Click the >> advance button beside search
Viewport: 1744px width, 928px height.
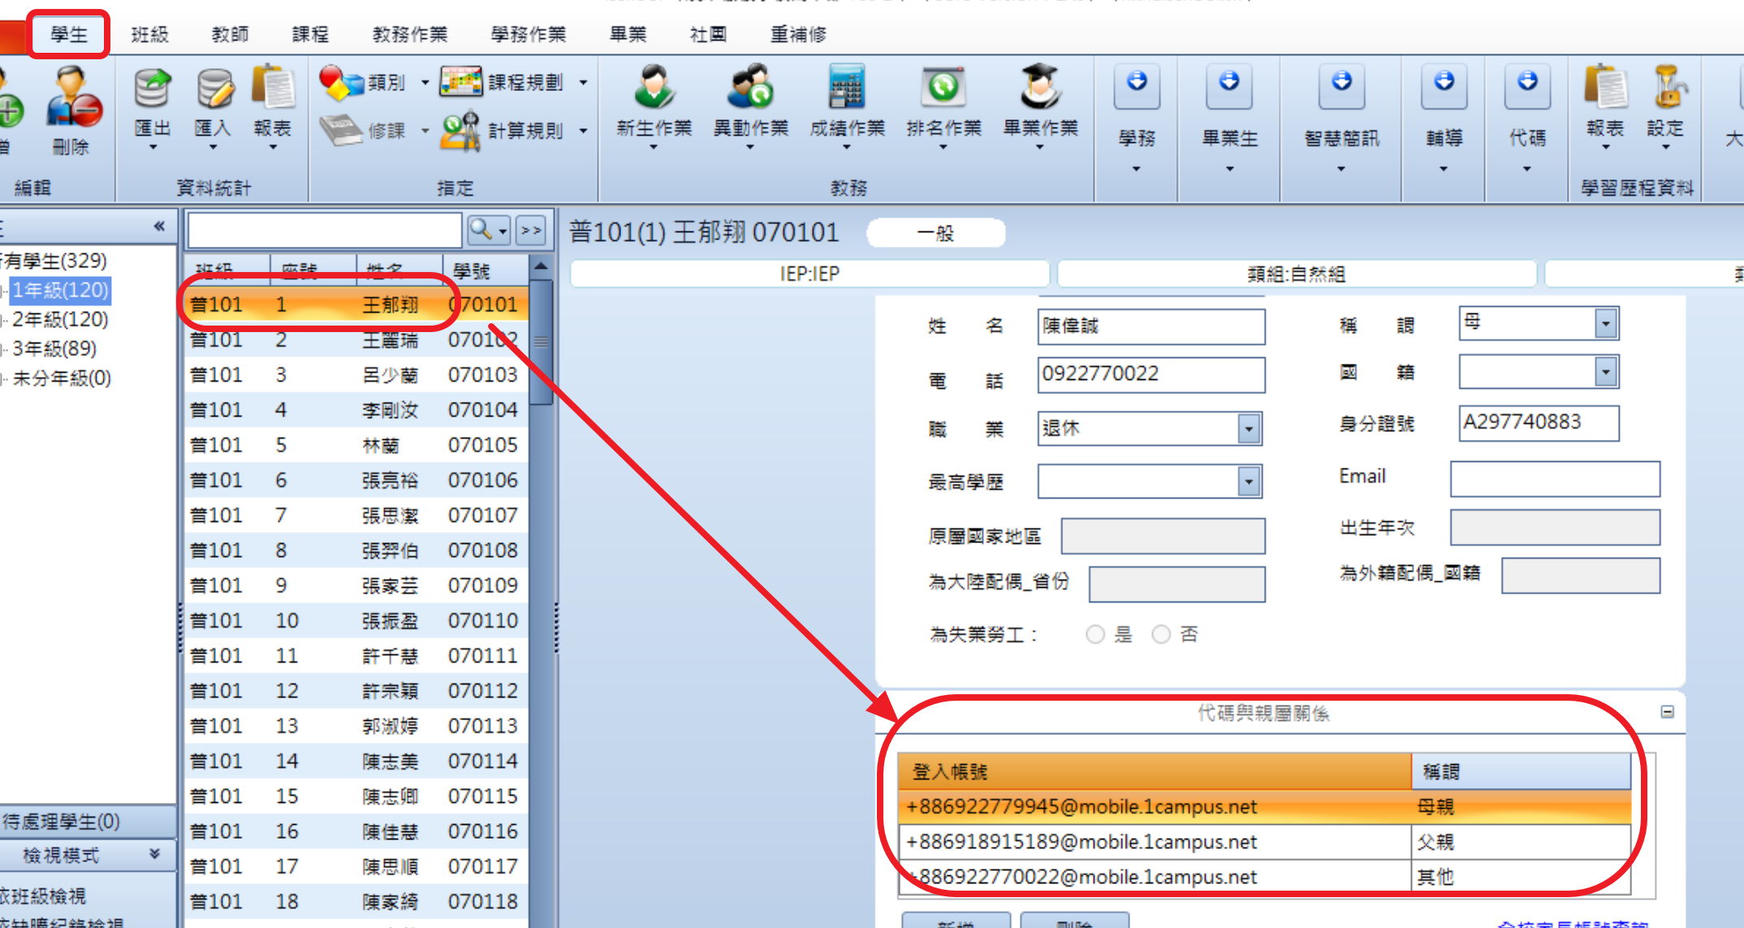point(531,231)
